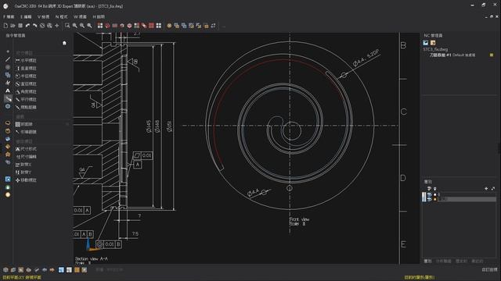Screen dimensions: 501x281
Task: Toggle visibility of layer 0 eye icon
Action: (x=429, y=194)
